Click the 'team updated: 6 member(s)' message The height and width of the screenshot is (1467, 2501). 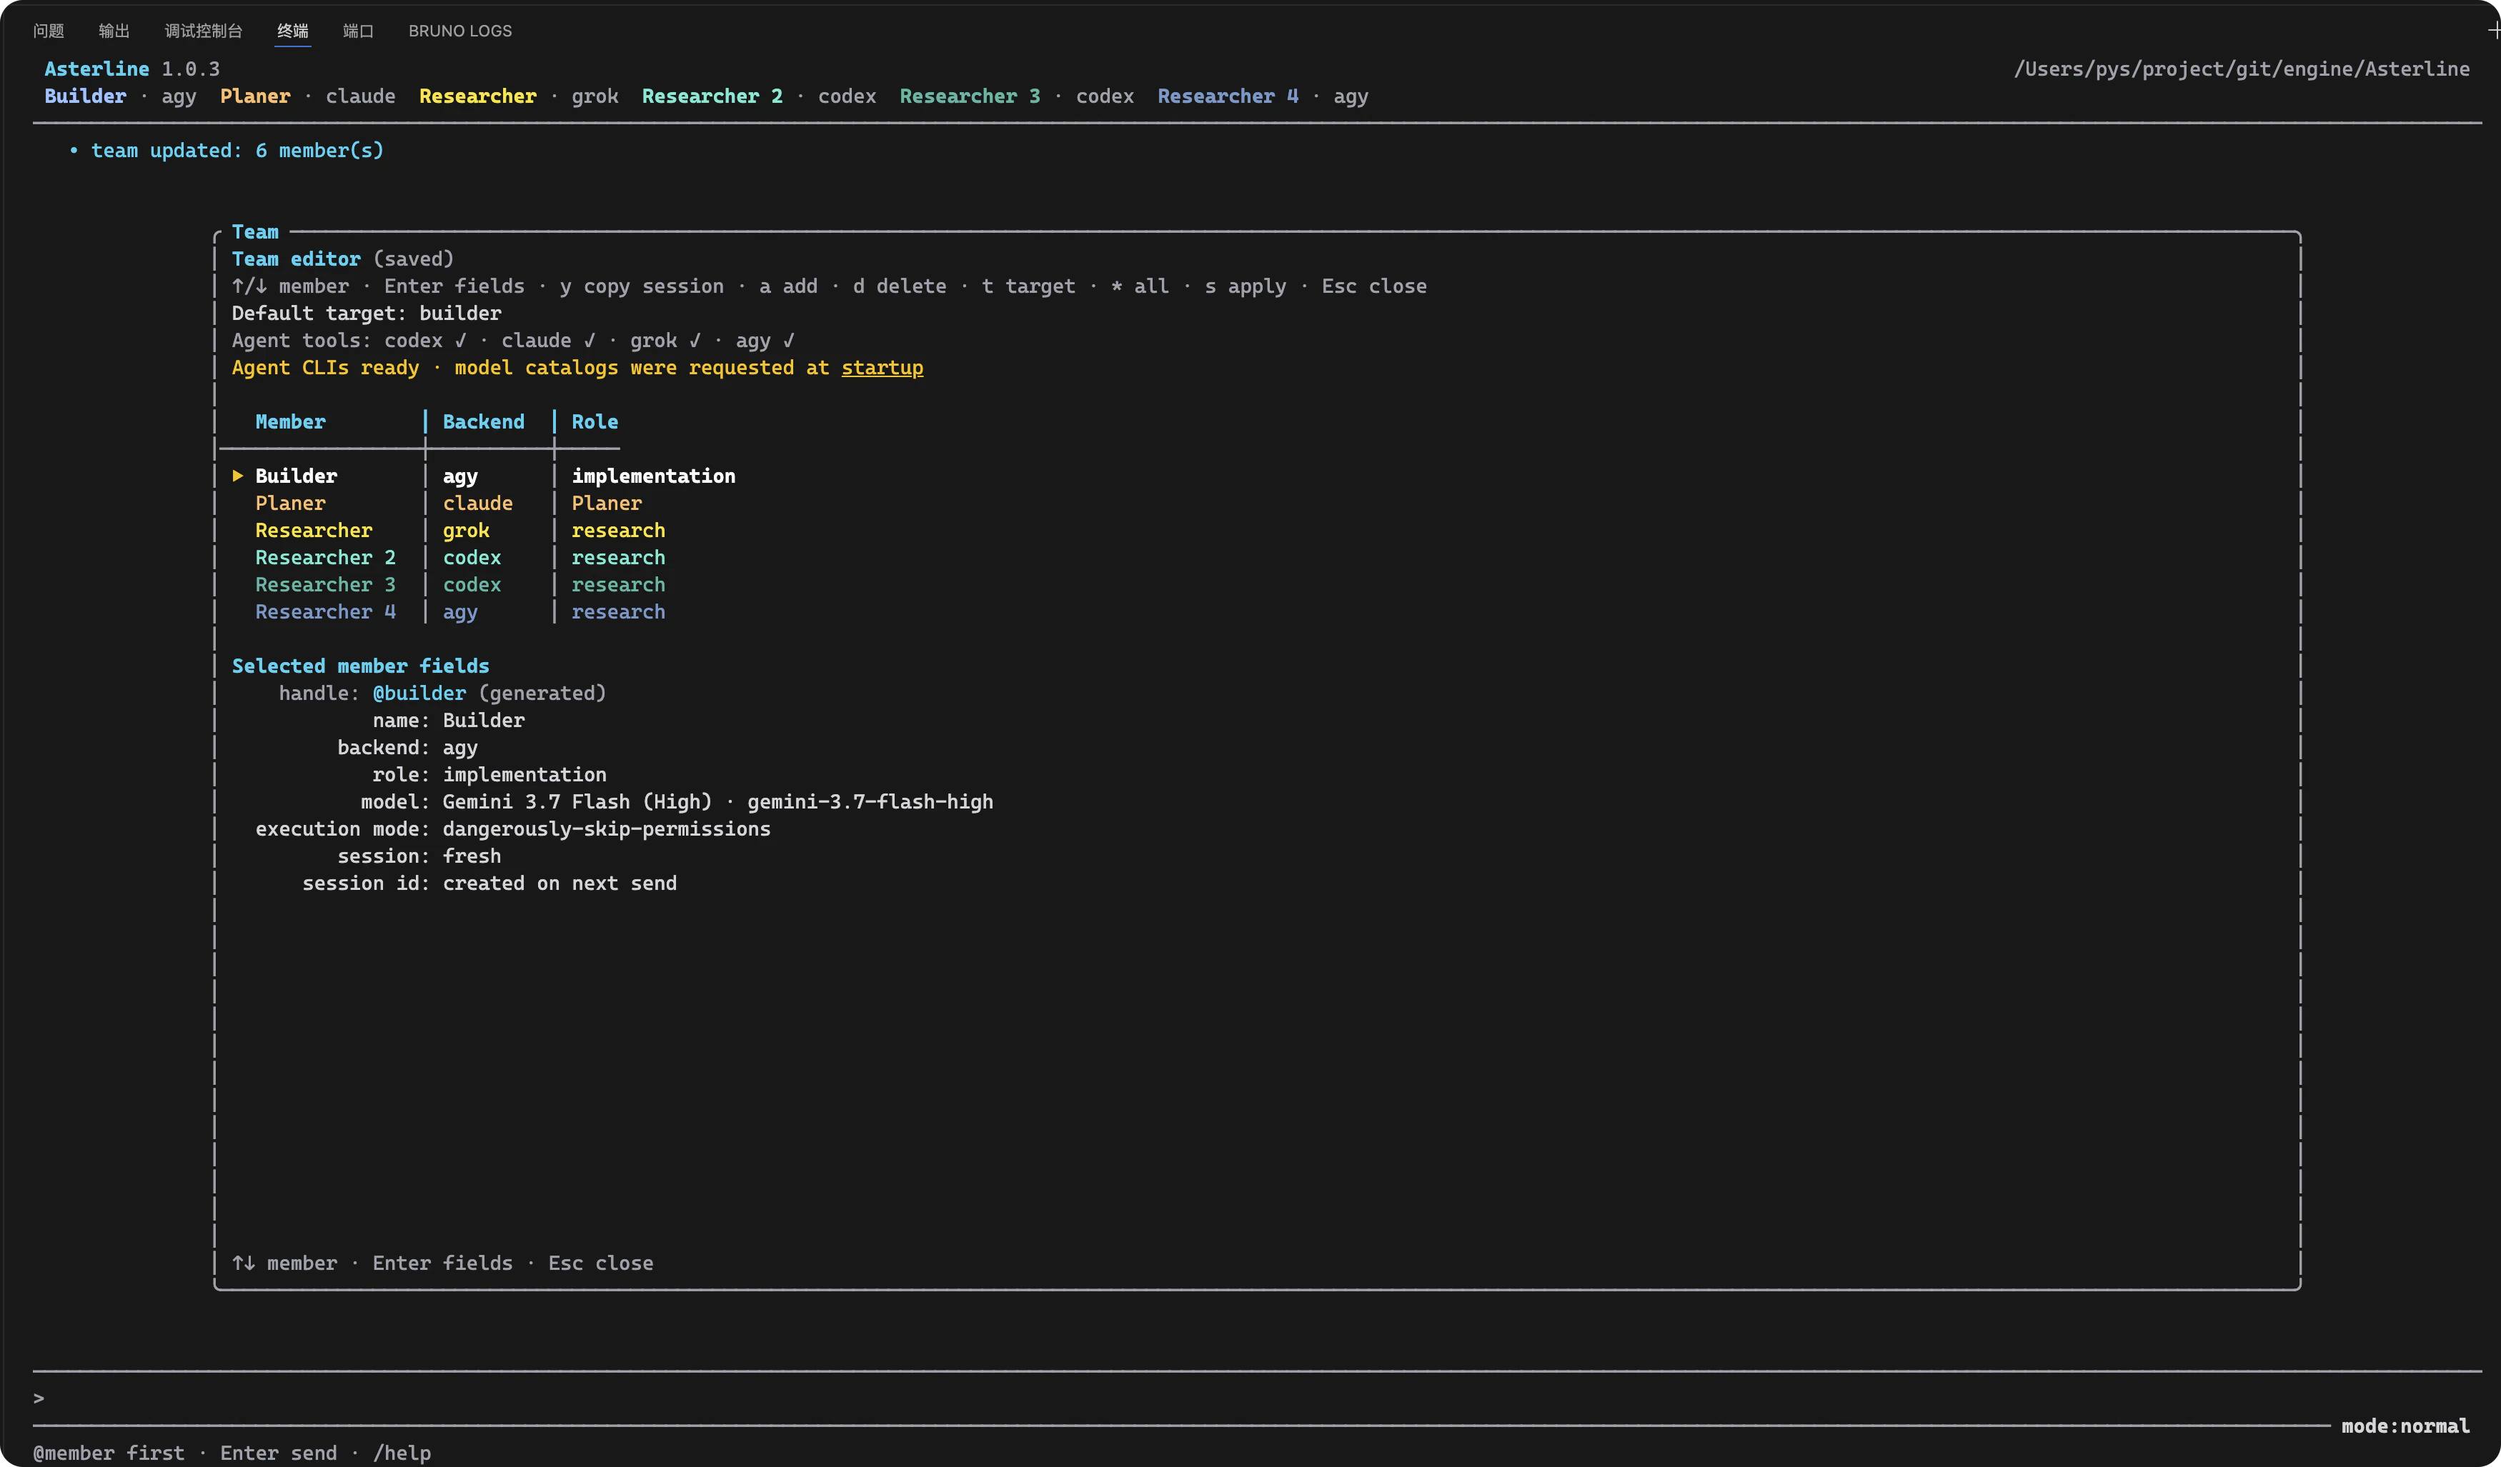[237, 151]
